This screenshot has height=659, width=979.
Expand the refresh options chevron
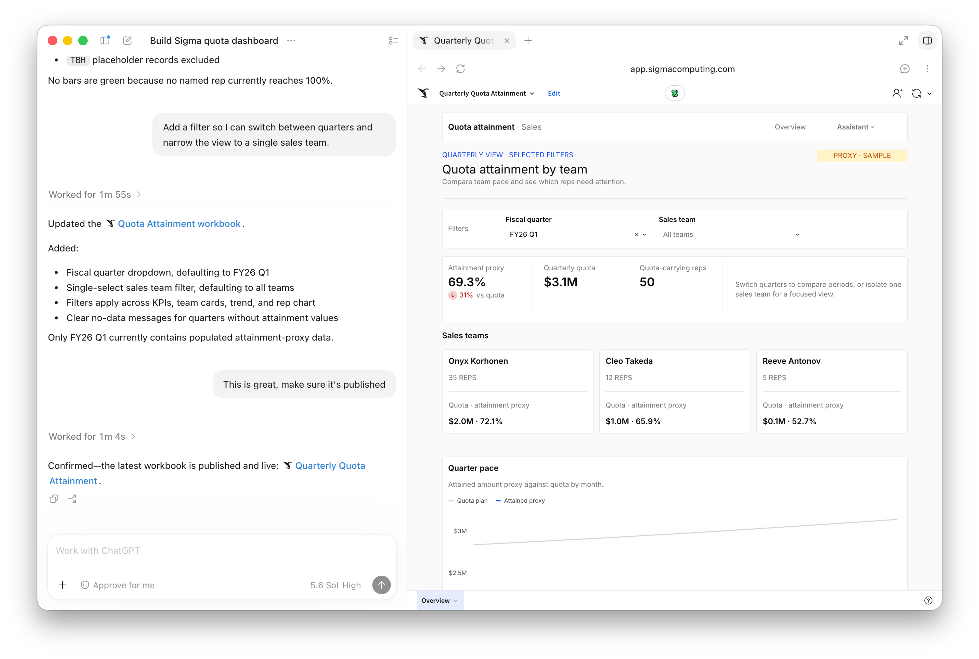click(x=930, y=93)
